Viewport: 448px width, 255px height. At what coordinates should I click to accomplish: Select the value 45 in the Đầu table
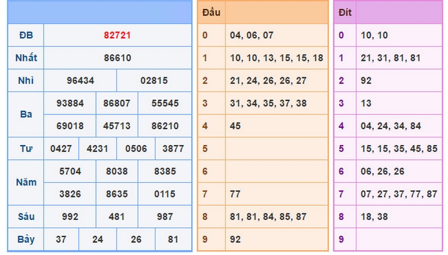(x=235, y=126)
